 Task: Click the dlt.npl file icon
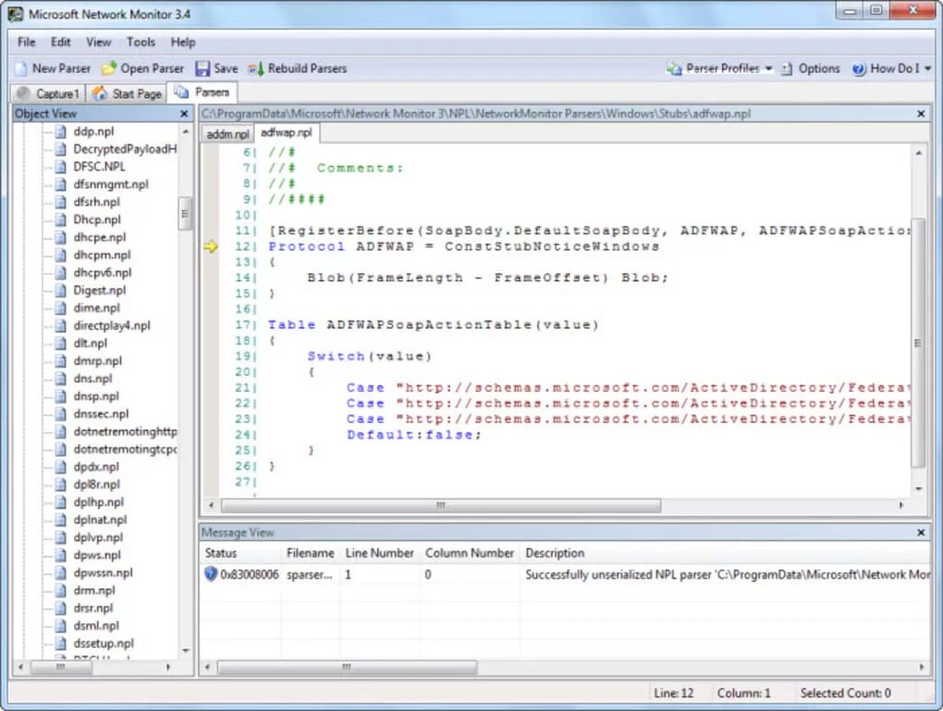pyautogui.click(x=61, y=343)
